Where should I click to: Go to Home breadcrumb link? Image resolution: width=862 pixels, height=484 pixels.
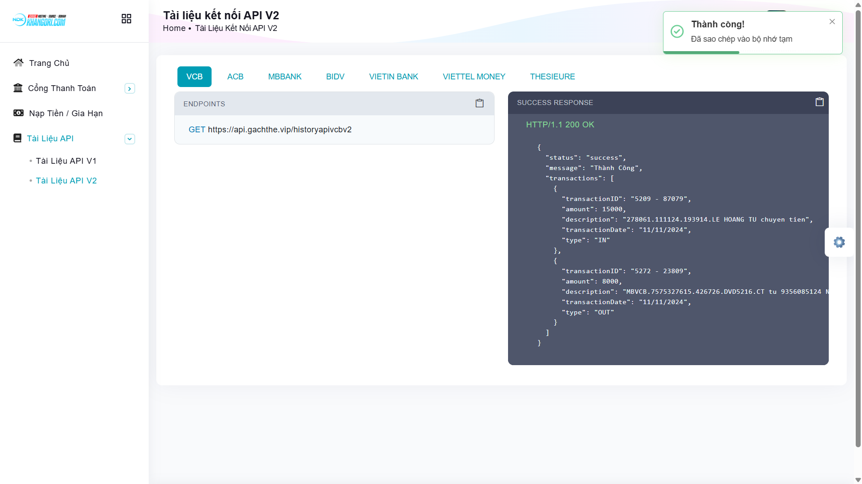tap(174, 28)
